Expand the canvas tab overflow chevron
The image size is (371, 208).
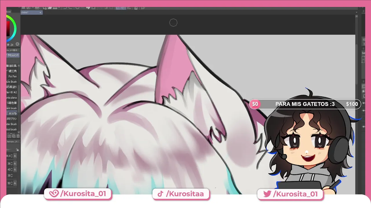357,12
